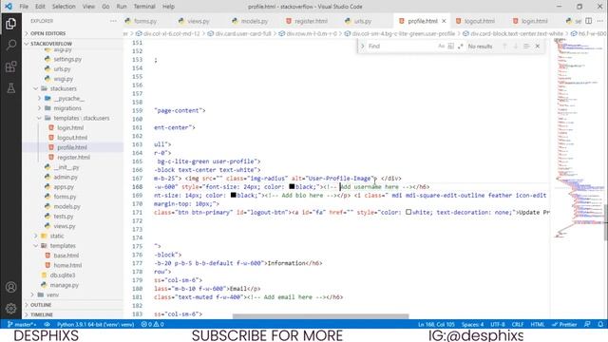
Task: Switch to the models.py tab
Action: point(255,21)
